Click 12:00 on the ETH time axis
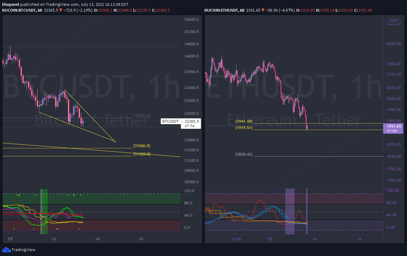Image resolution: width=407 pixels, height=256 pixels. 236,239
